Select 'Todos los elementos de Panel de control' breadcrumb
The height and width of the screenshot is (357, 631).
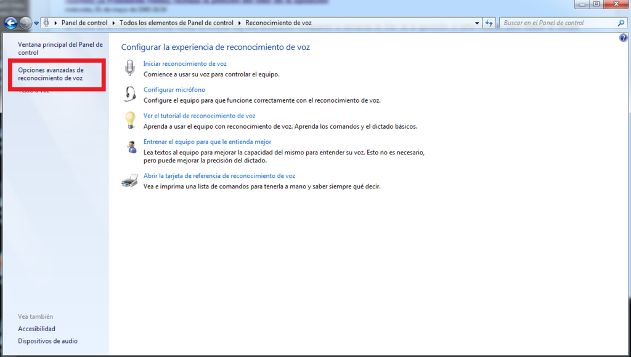pyautogui.click(x=176, y=23)
